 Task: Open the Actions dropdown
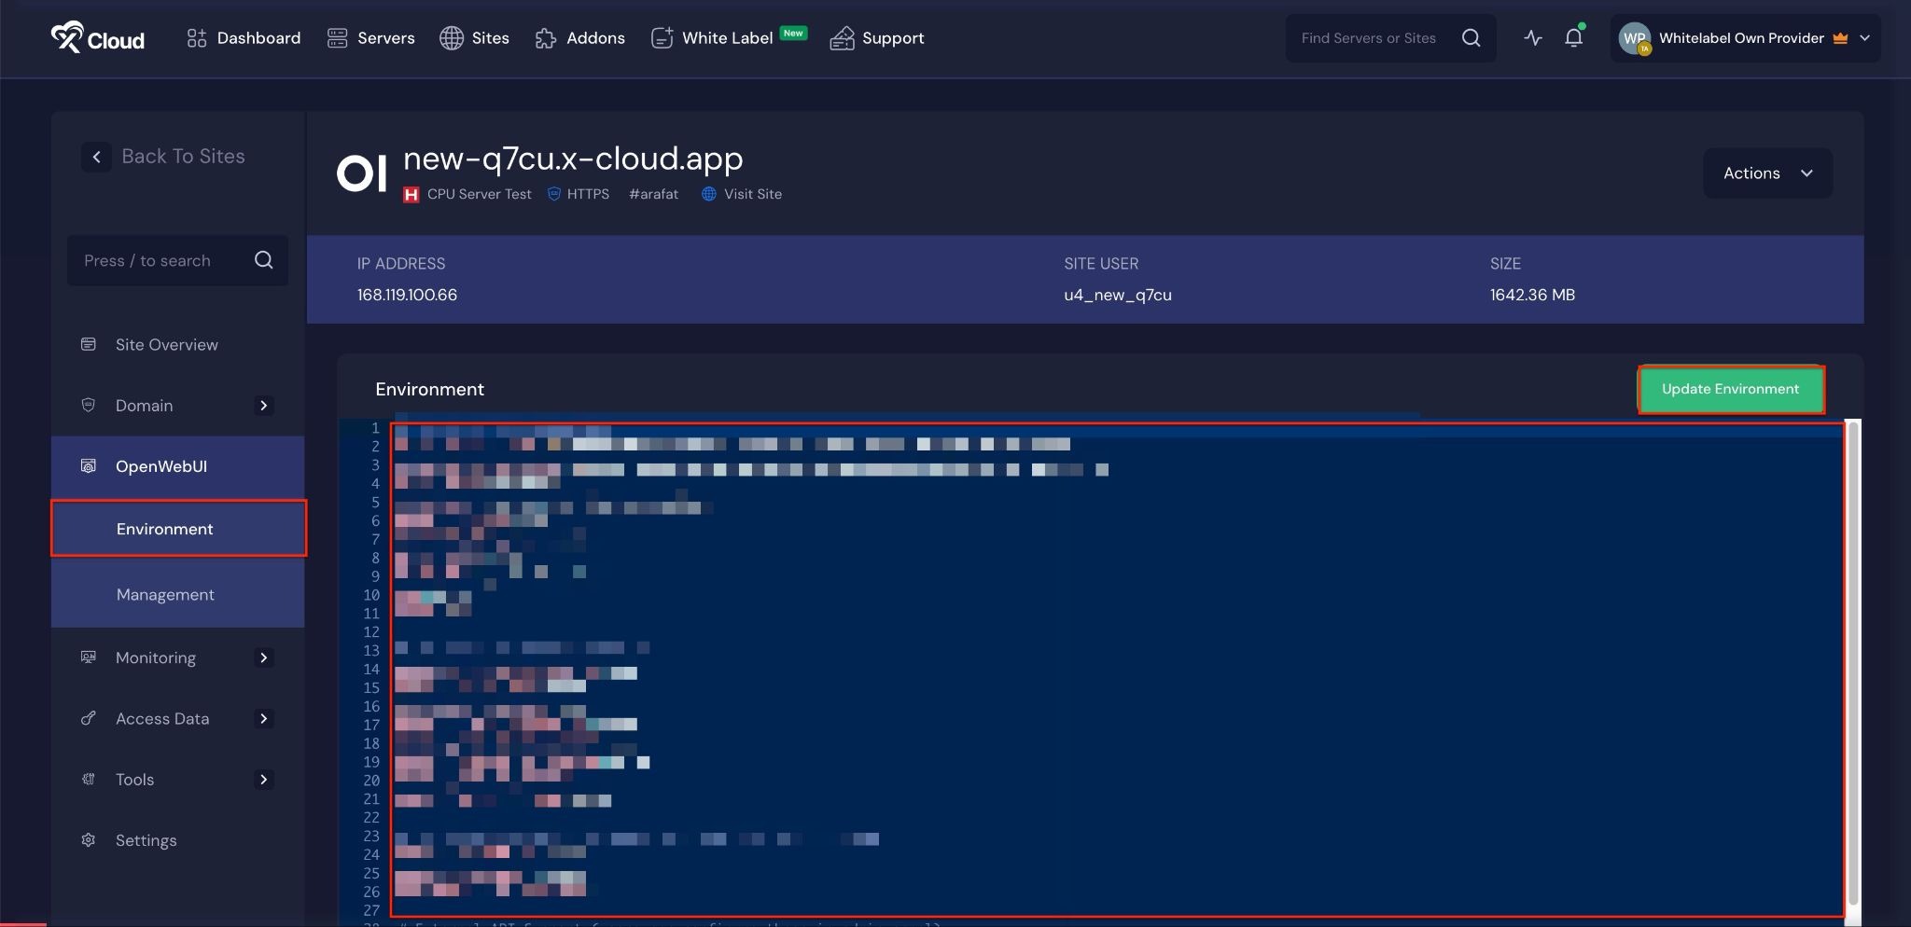coord(1767,173)
